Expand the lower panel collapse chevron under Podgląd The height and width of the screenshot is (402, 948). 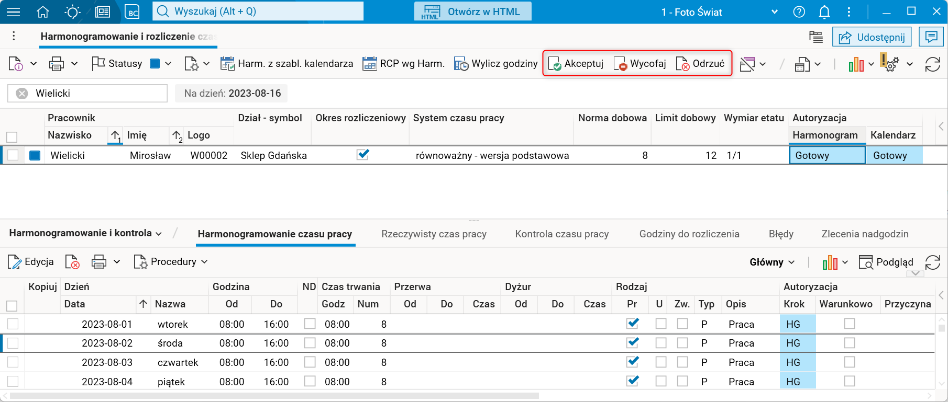(x=915, y=273)
